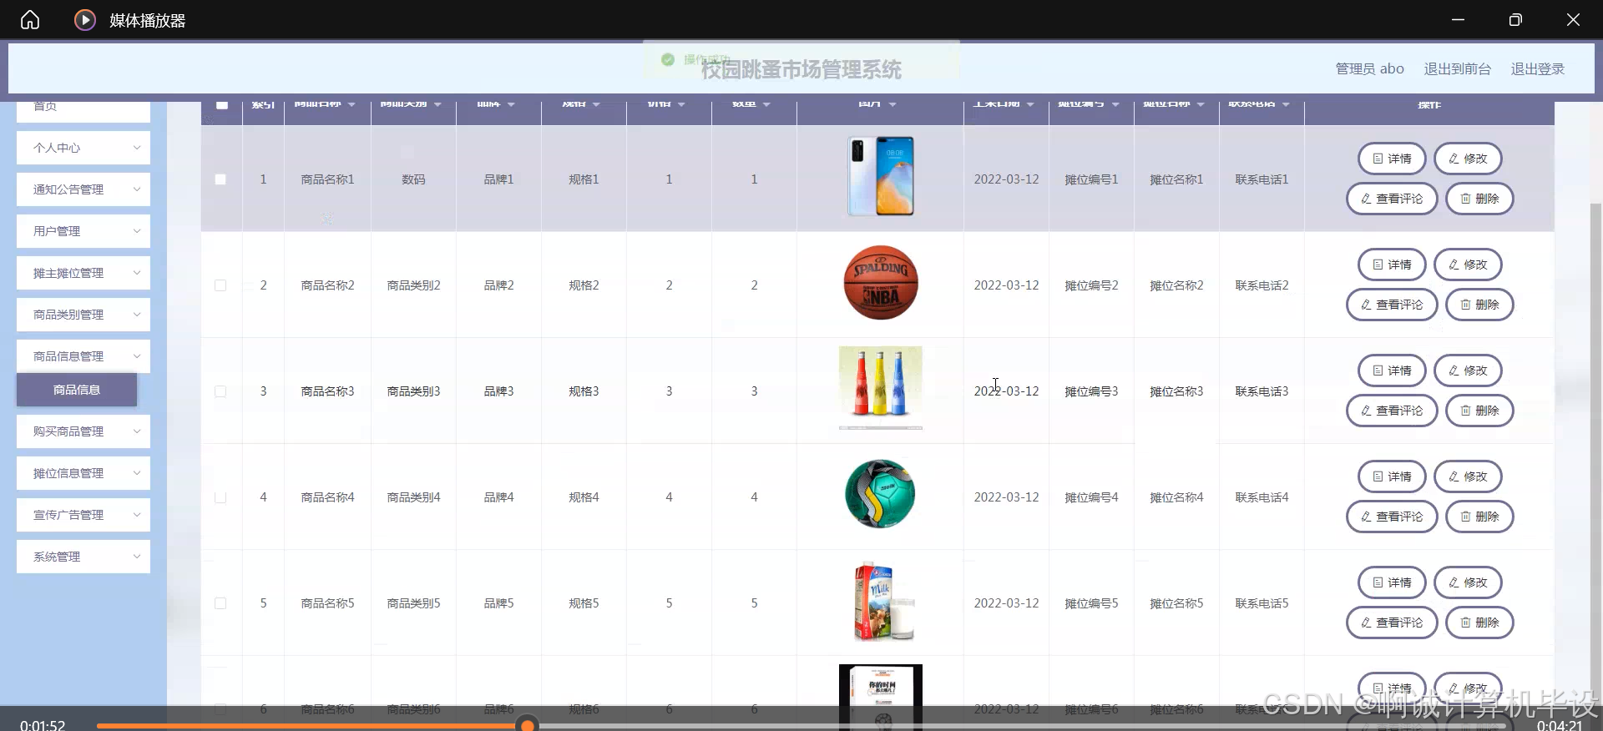Tick the checkbox for row 3

(x=220, y=391)
